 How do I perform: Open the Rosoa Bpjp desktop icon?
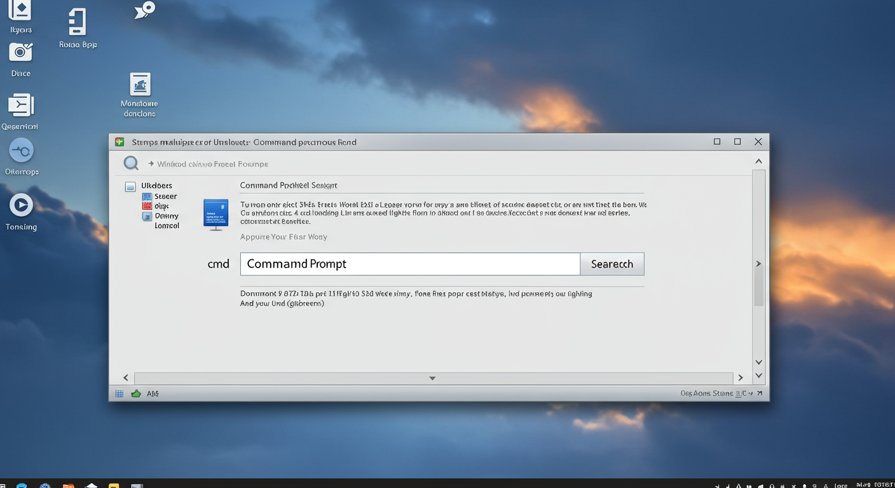pyautogui.click(x=77, y=22)
